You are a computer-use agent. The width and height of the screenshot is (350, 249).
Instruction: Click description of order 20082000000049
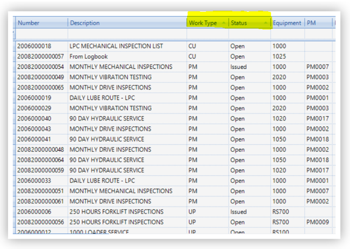pyautogui.click(x=111, y=77)
